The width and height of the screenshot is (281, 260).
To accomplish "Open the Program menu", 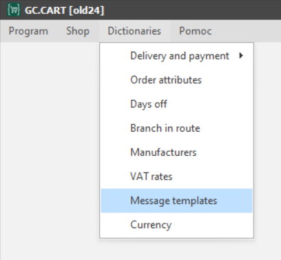I will (x=28, y=31).
